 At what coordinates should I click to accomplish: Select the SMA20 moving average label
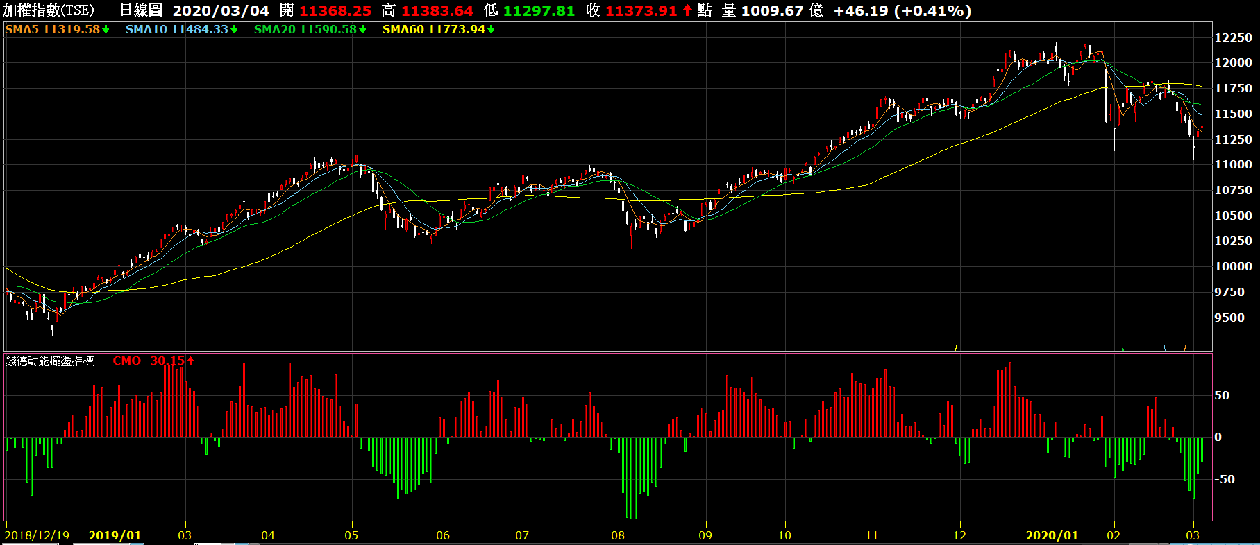[x=275, y=29]
